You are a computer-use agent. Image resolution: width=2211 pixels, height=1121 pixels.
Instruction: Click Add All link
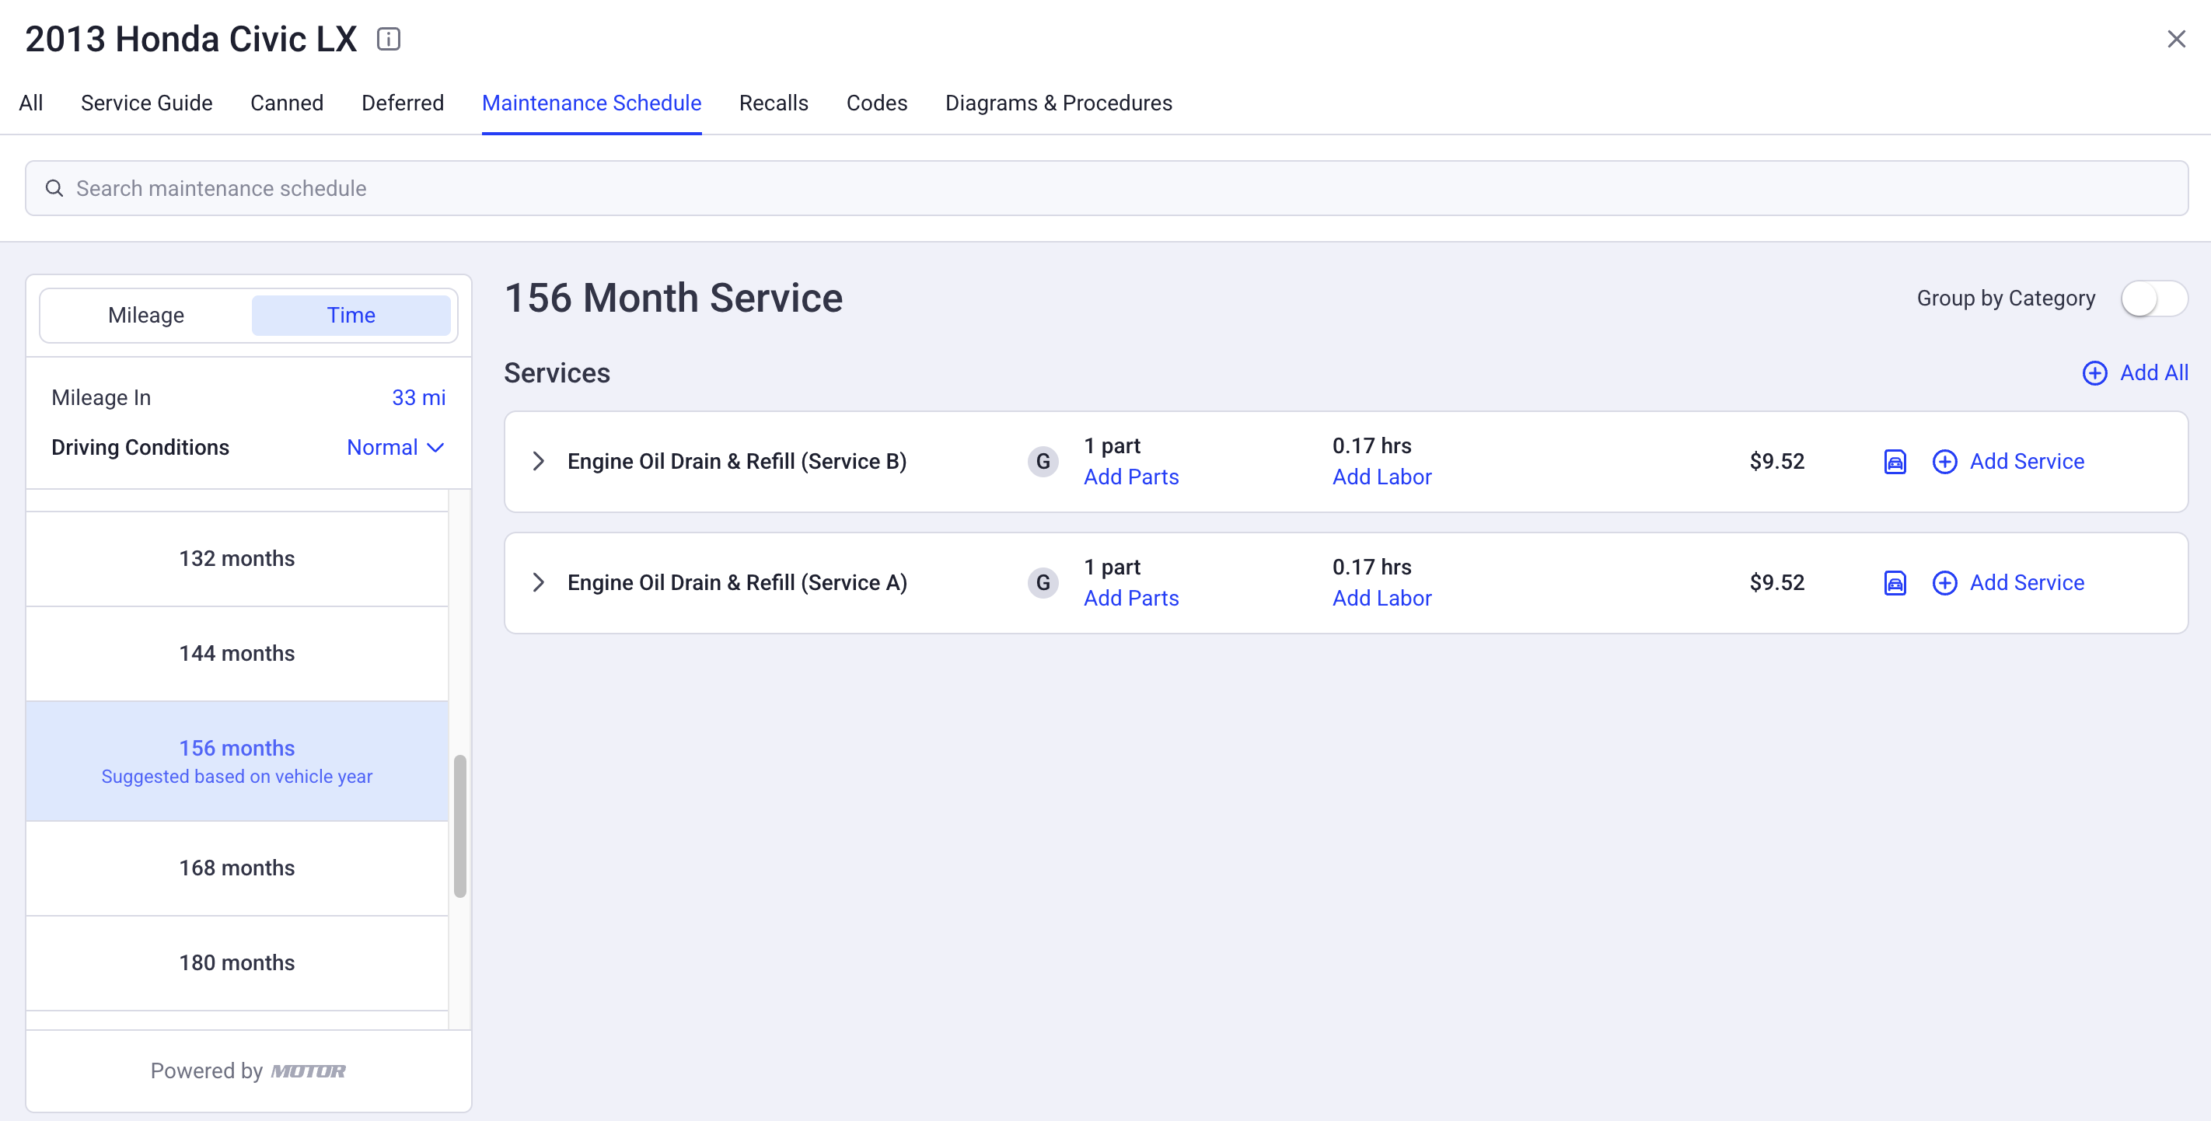(2153, 372)
